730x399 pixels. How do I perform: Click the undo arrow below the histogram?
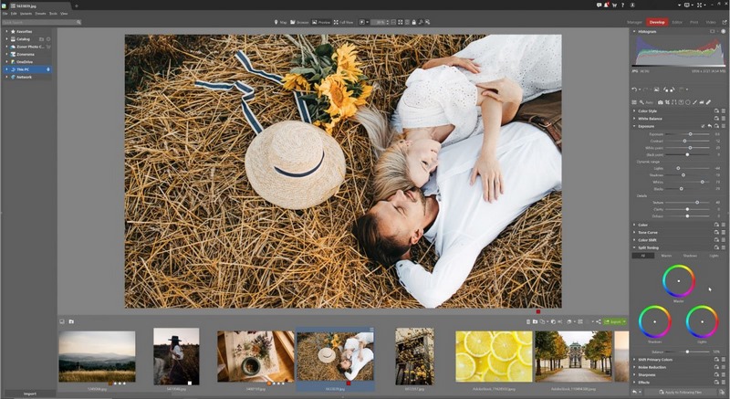(634, 89)
